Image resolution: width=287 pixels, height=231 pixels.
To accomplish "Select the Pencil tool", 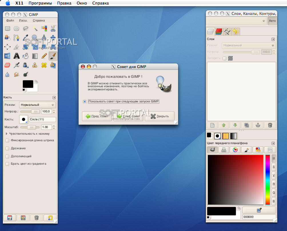I will tap(44, 56).
